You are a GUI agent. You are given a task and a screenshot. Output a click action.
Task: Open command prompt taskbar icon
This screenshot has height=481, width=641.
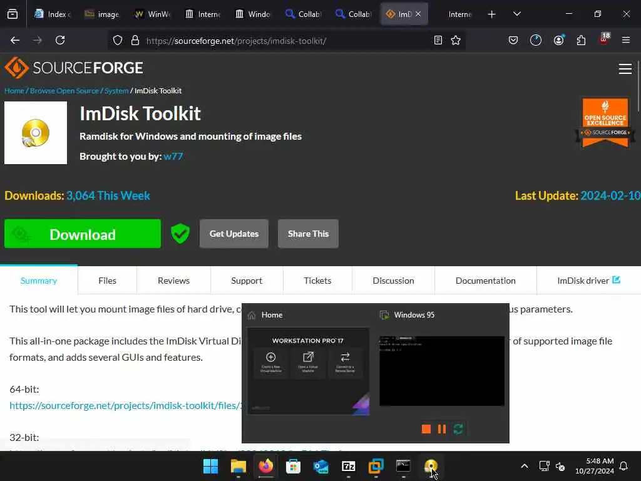[x=403, y=466]
